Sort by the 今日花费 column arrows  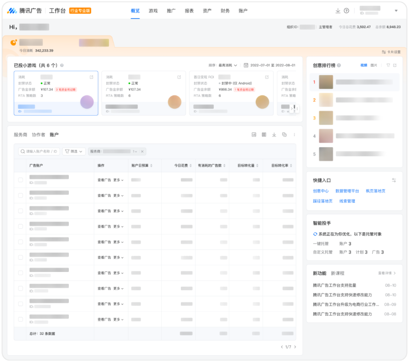point(190,165)
